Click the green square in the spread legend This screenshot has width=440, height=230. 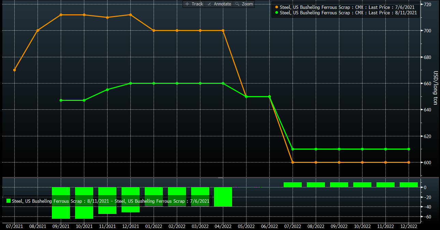pos(9,201)
